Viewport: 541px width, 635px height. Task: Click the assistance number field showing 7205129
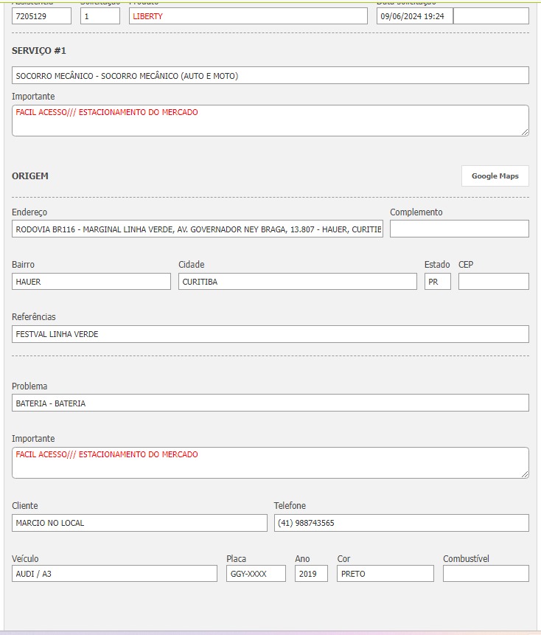[42, 16]
